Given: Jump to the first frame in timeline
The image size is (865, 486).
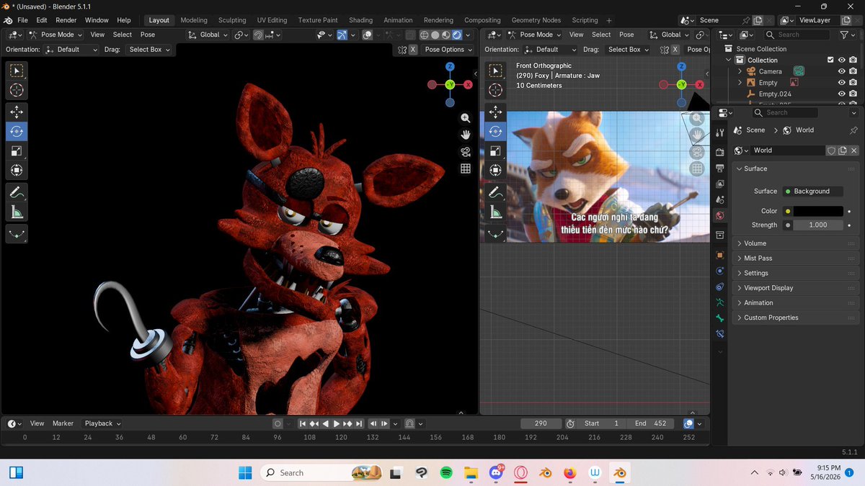Looking at the screenshot, I should 303,424.
